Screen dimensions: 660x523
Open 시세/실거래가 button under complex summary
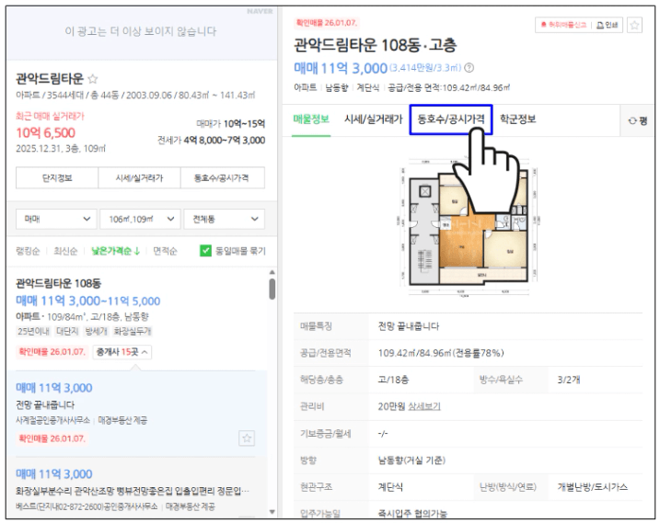[139, 177]
